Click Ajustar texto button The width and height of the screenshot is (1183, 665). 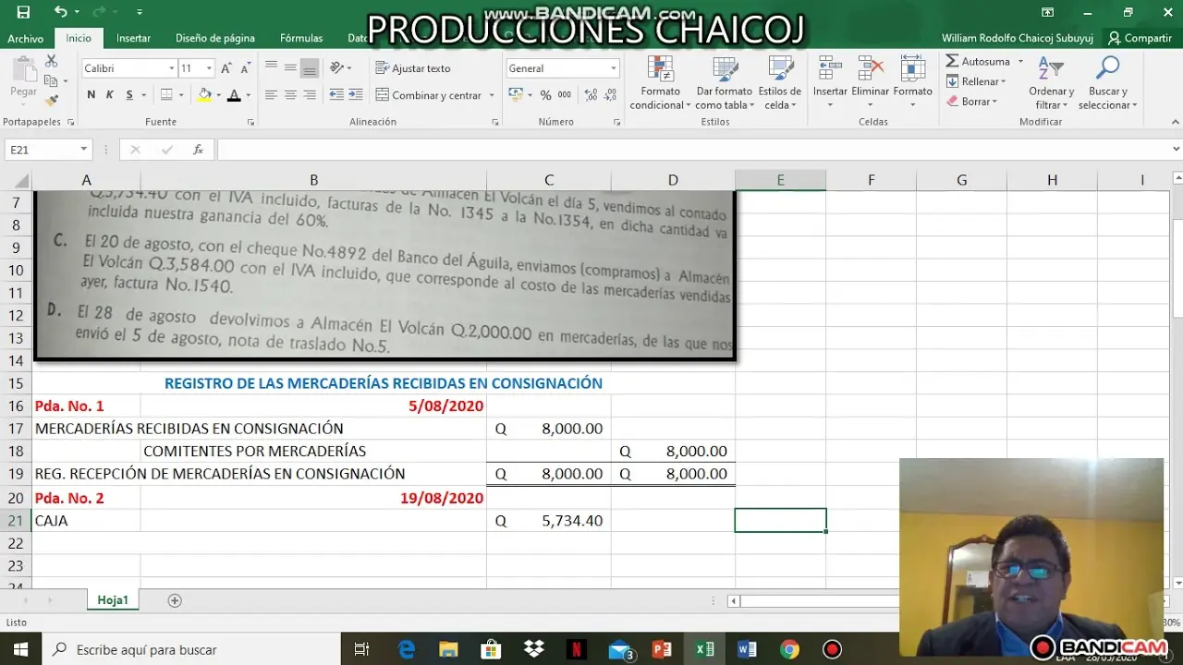413,68
